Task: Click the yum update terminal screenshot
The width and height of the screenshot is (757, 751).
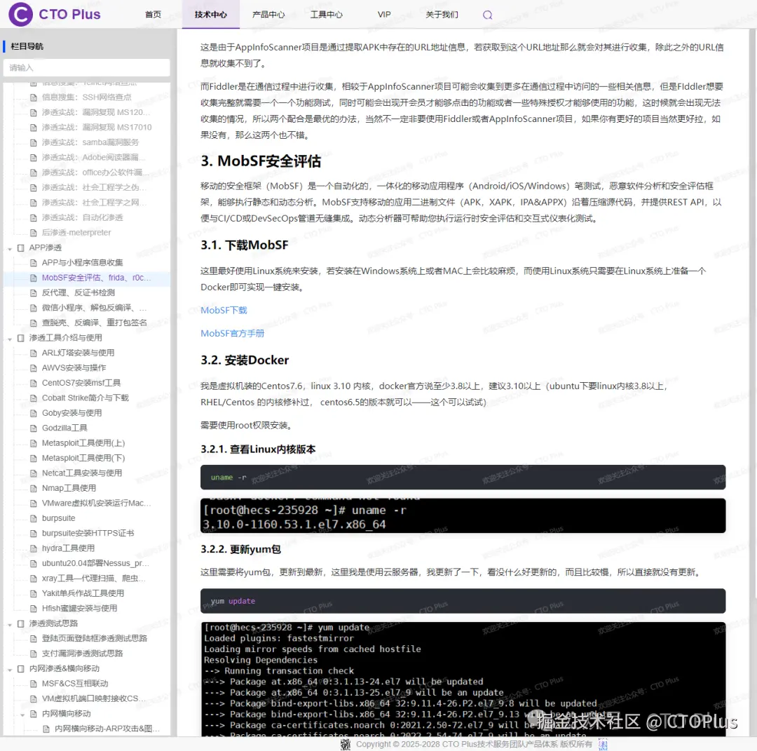Action: [463, 679]
